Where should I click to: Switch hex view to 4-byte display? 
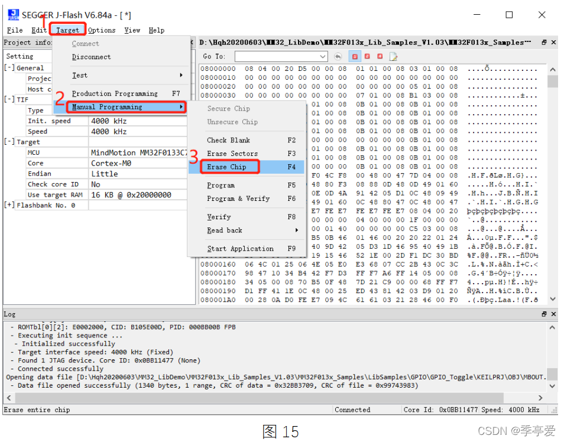(x=380, y=57)
